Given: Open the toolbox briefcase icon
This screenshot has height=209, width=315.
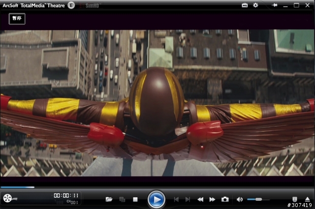Looking at the screenshot, I should (245, 5).
